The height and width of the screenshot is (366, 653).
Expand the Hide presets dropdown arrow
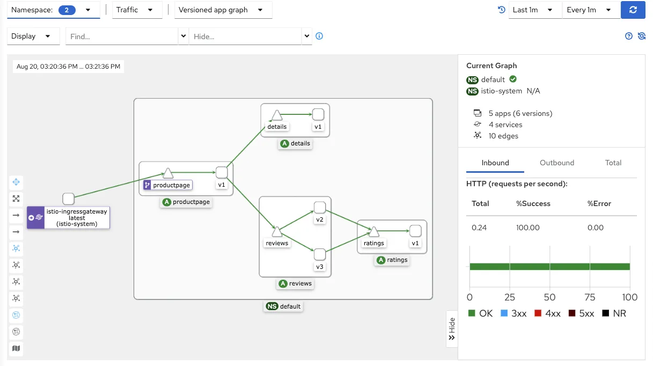(307, 36)
